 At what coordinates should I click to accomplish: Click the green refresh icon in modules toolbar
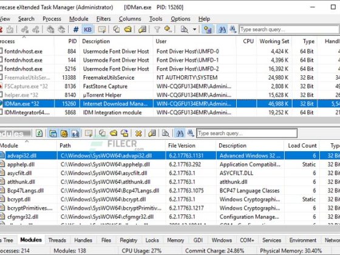coord(39,133)
